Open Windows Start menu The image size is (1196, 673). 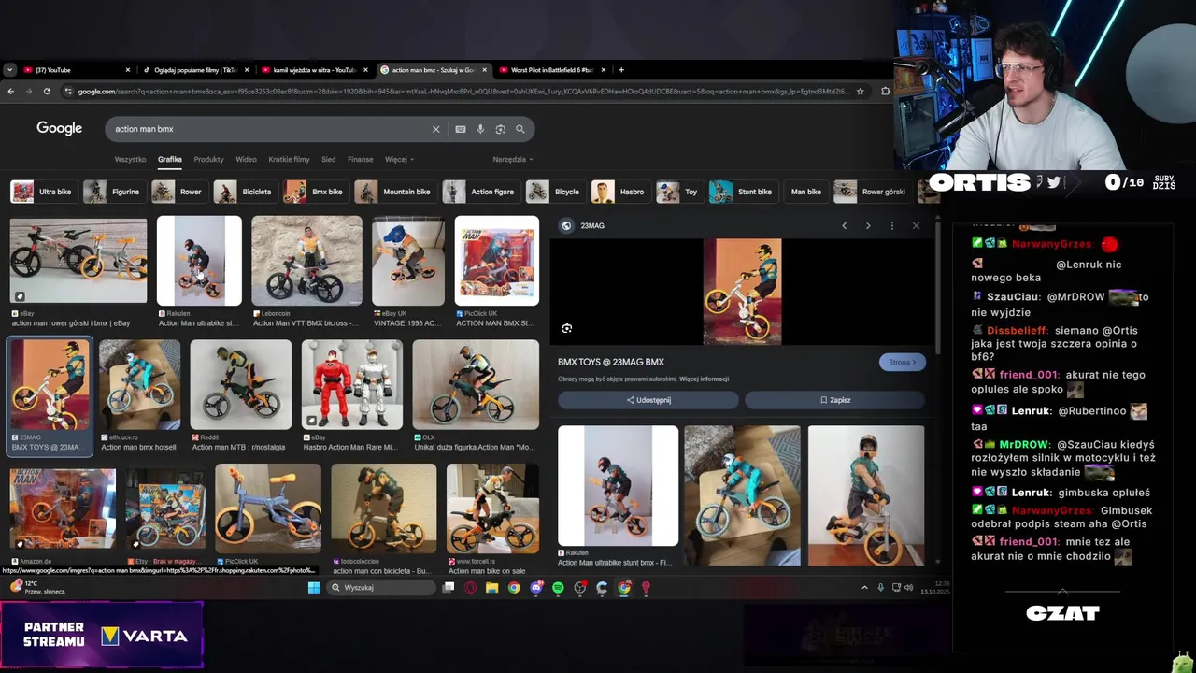coord(314,587)
